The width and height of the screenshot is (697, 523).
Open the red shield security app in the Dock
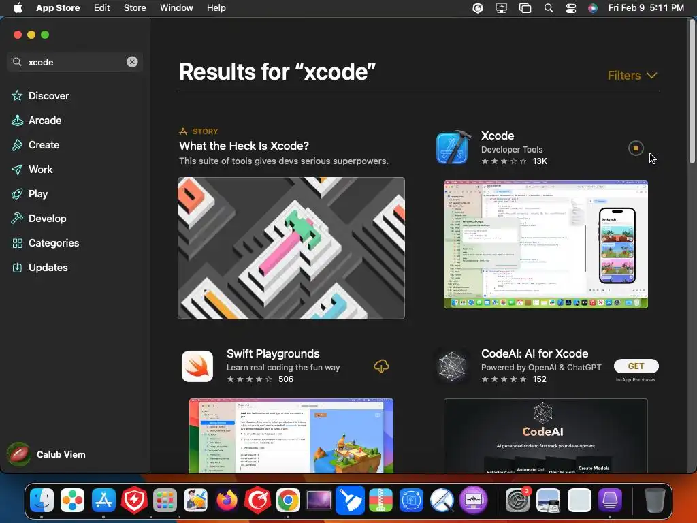[x=134, y=500]
